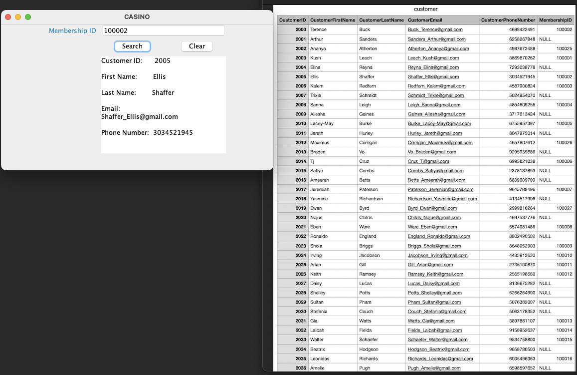Click the MembershipID cell 100026
Viewport: 577px width, 375px height.
tap(555, 142)
